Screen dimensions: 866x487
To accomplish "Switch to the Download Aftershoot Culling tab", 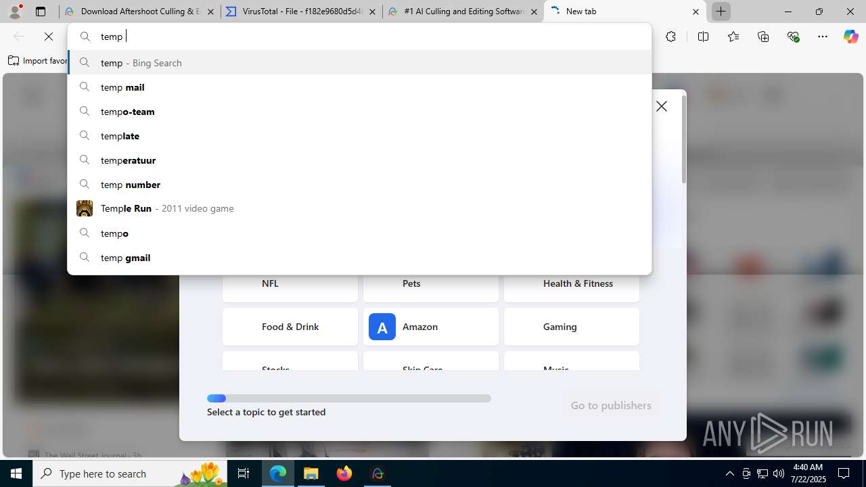I will tap(139, 11).
